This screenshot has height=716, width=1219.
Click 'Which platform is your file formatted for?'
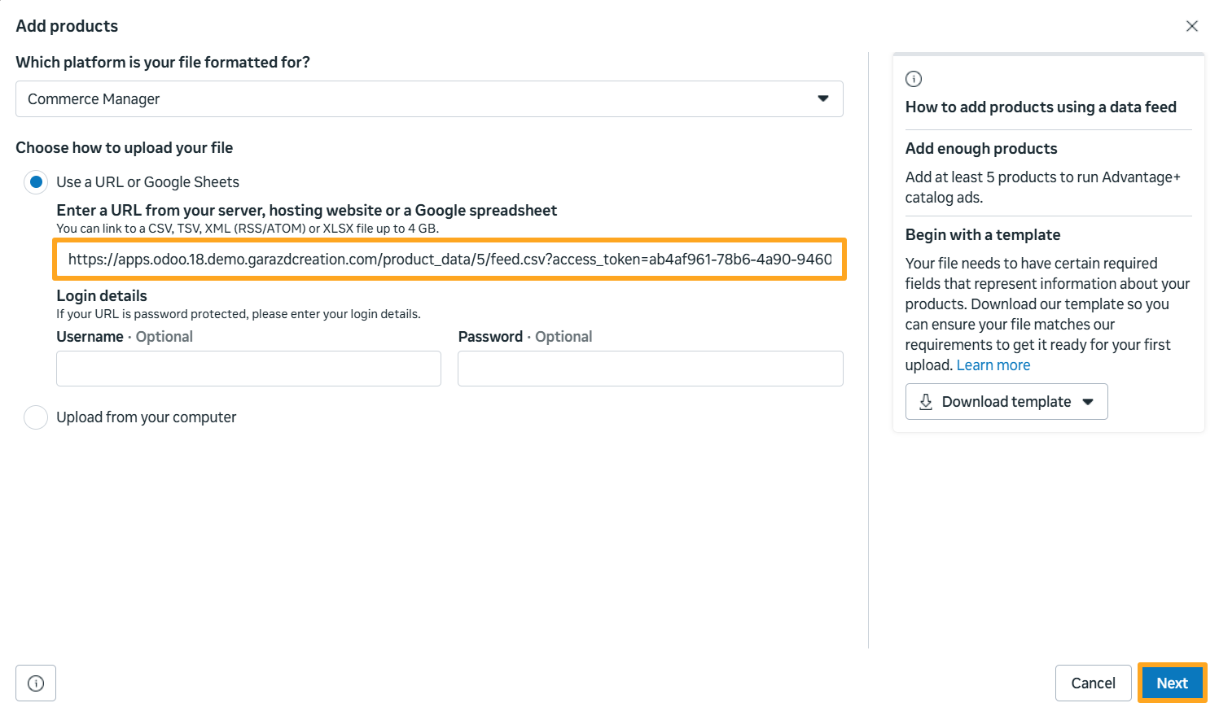click(163, 63)
